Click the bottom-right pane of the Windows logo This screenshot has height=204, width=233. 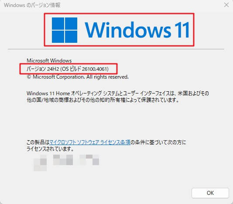tap(71, 37)
